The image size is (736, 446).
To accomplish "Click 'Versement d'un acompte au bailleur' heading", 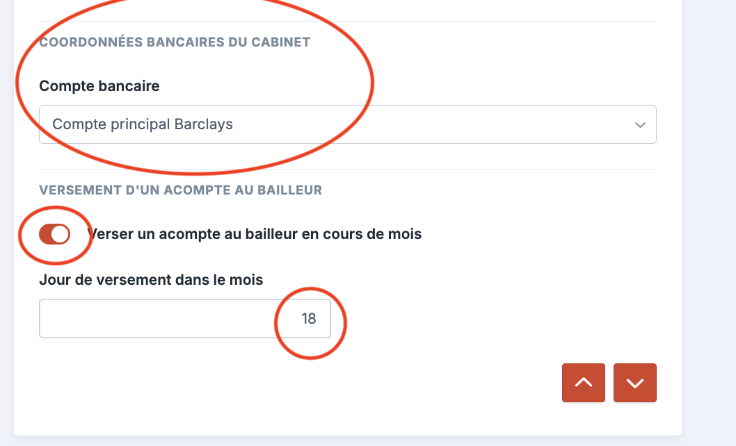I will pos(180,190).
